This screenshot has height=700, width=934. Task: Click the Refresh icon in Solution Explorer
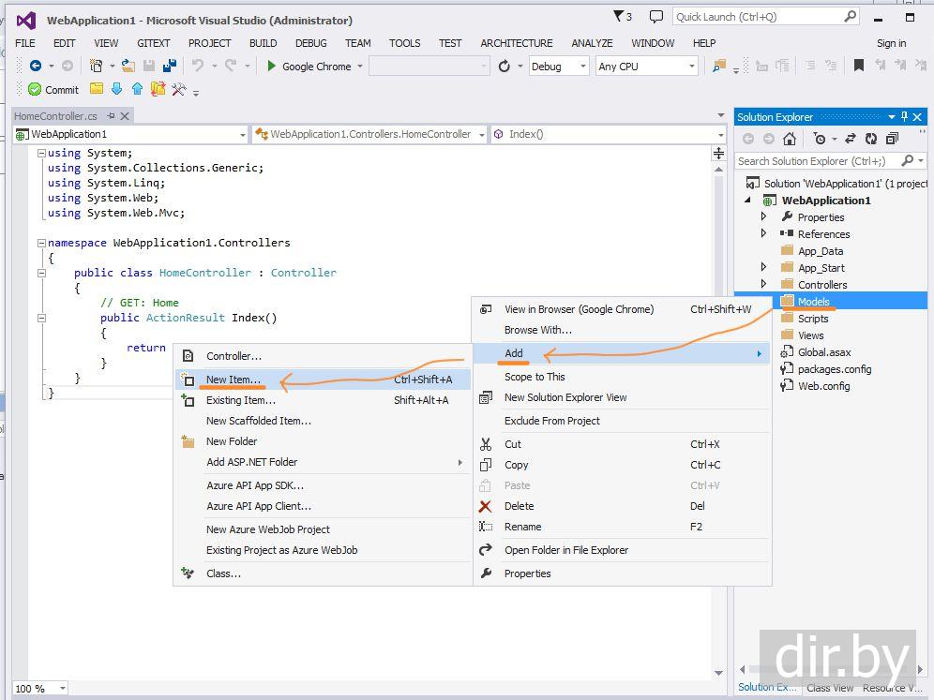click(870, 139)
